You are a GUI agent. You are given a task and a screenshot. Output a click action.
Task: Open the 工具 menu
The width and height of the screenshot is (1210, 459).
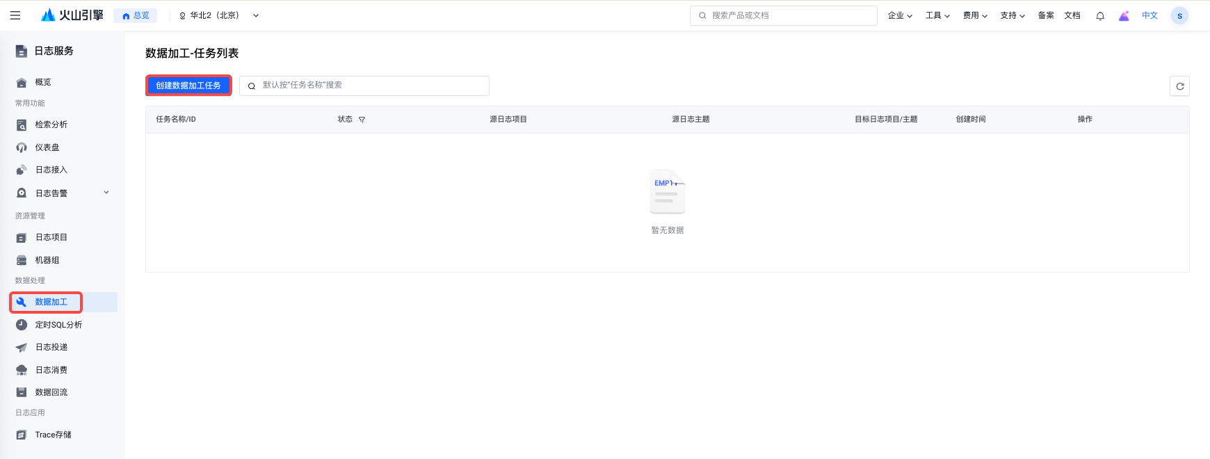click(x=937, y=15)
